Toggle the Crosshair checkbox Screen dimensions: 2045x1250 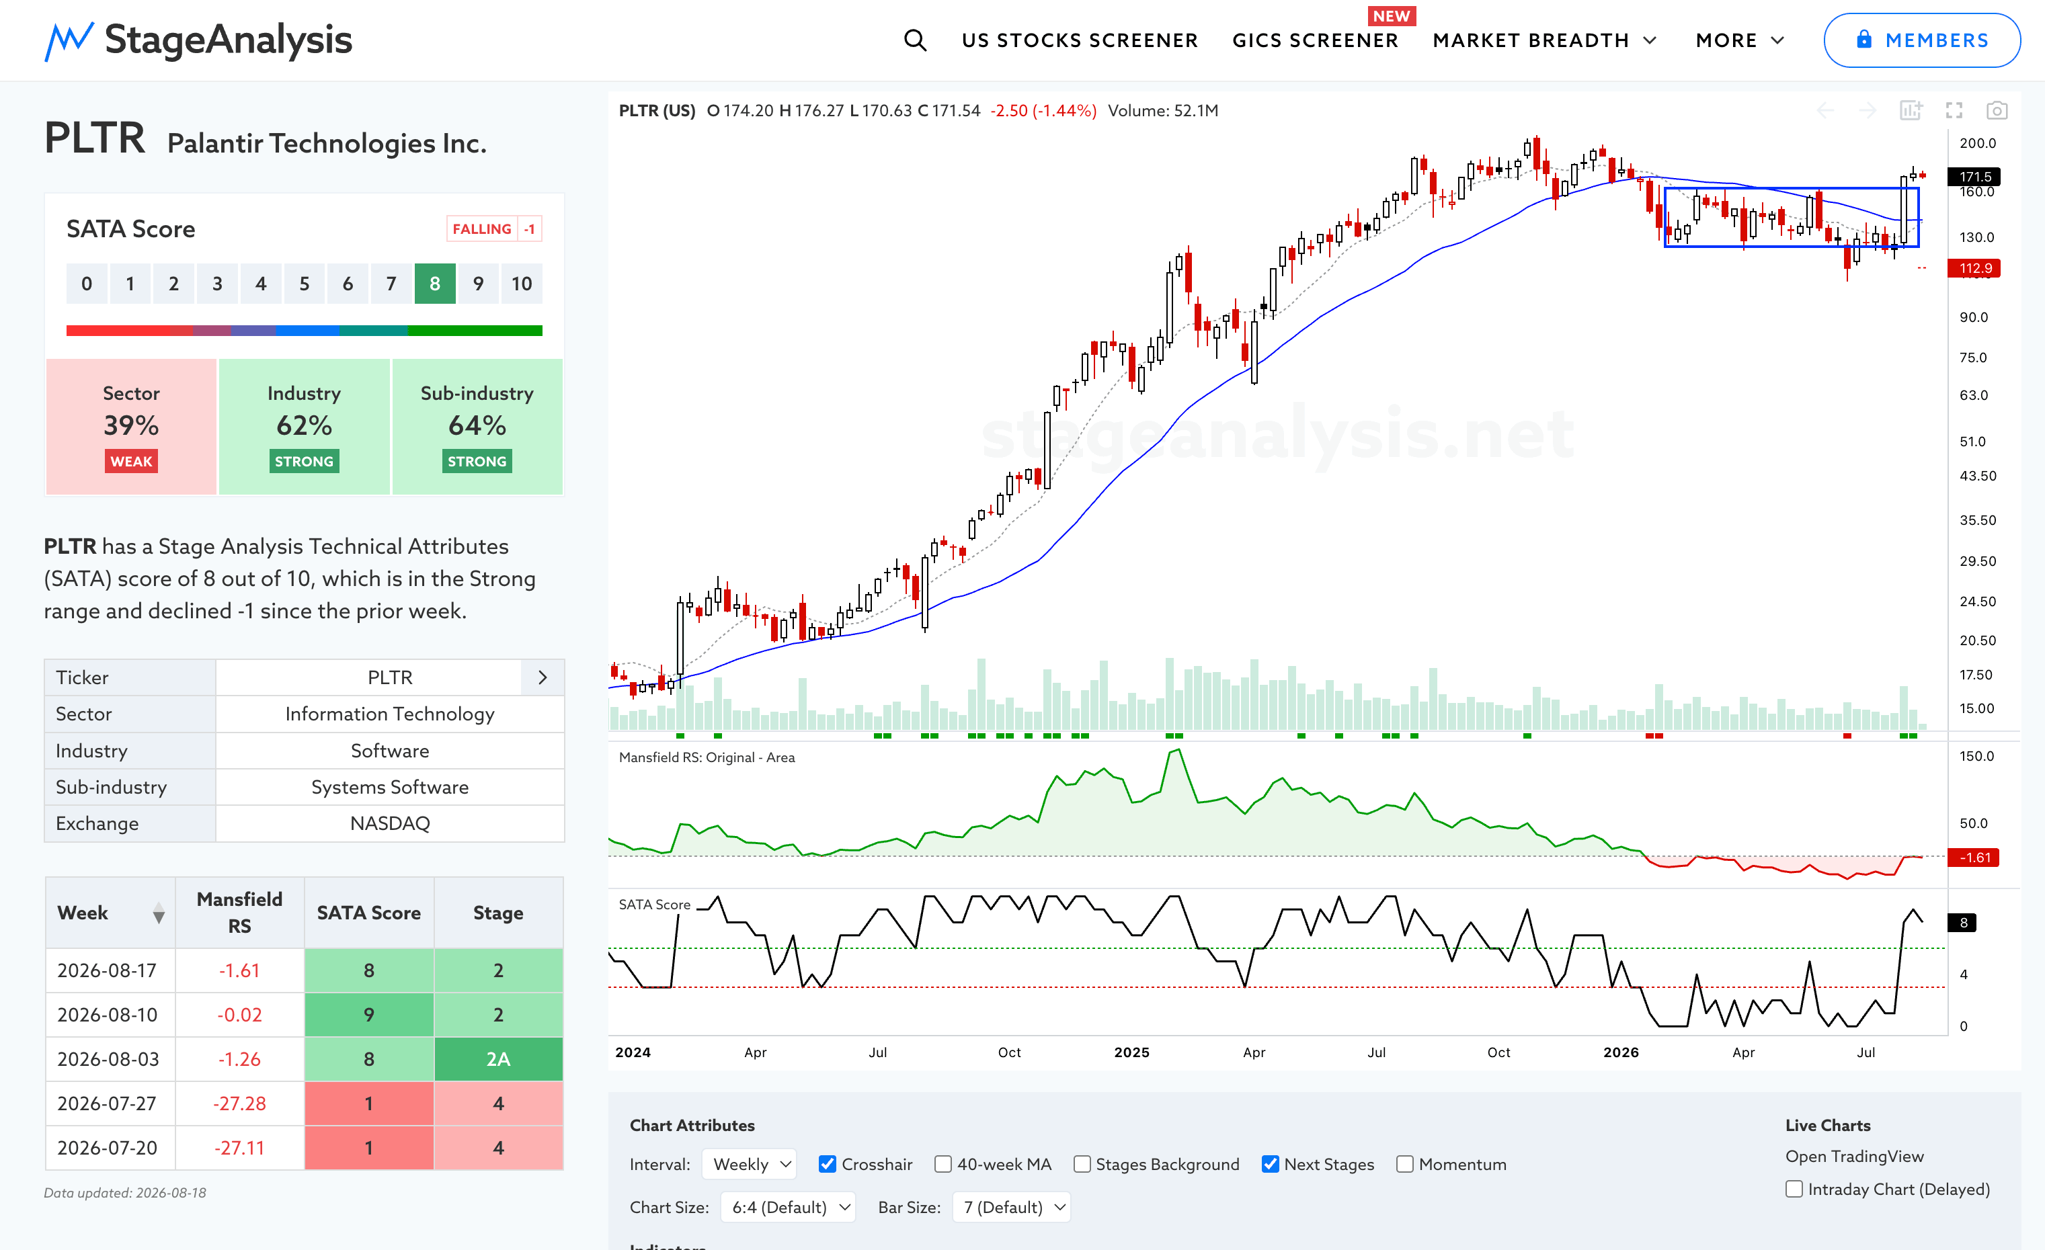[x=828, y=1164]
